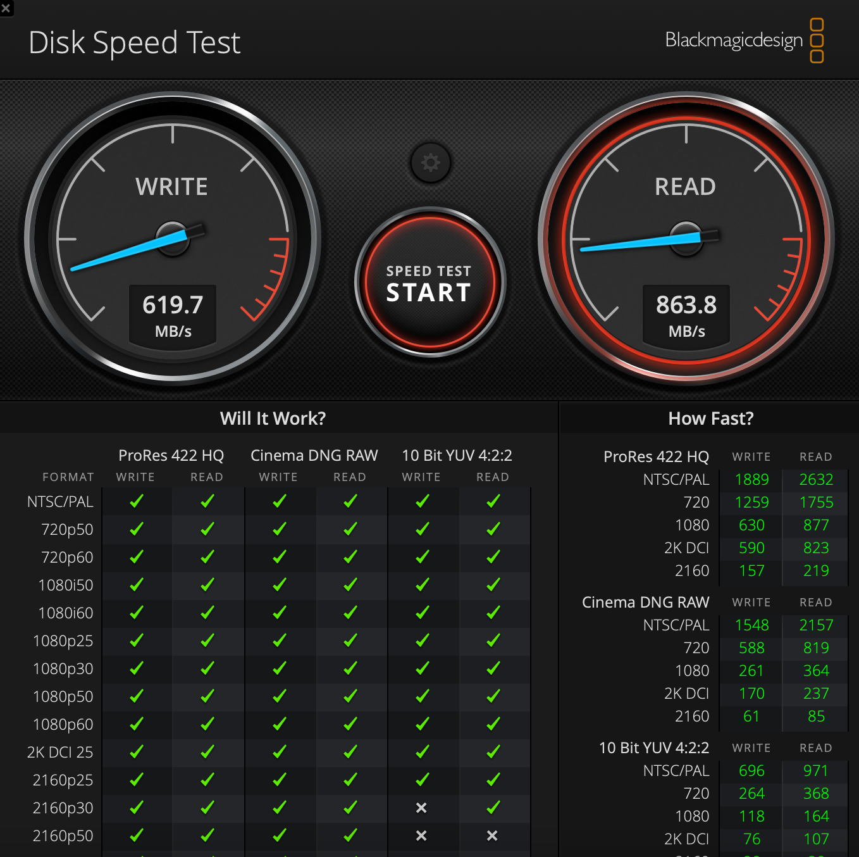Click the 863.8 MB/s read readout

686,315
